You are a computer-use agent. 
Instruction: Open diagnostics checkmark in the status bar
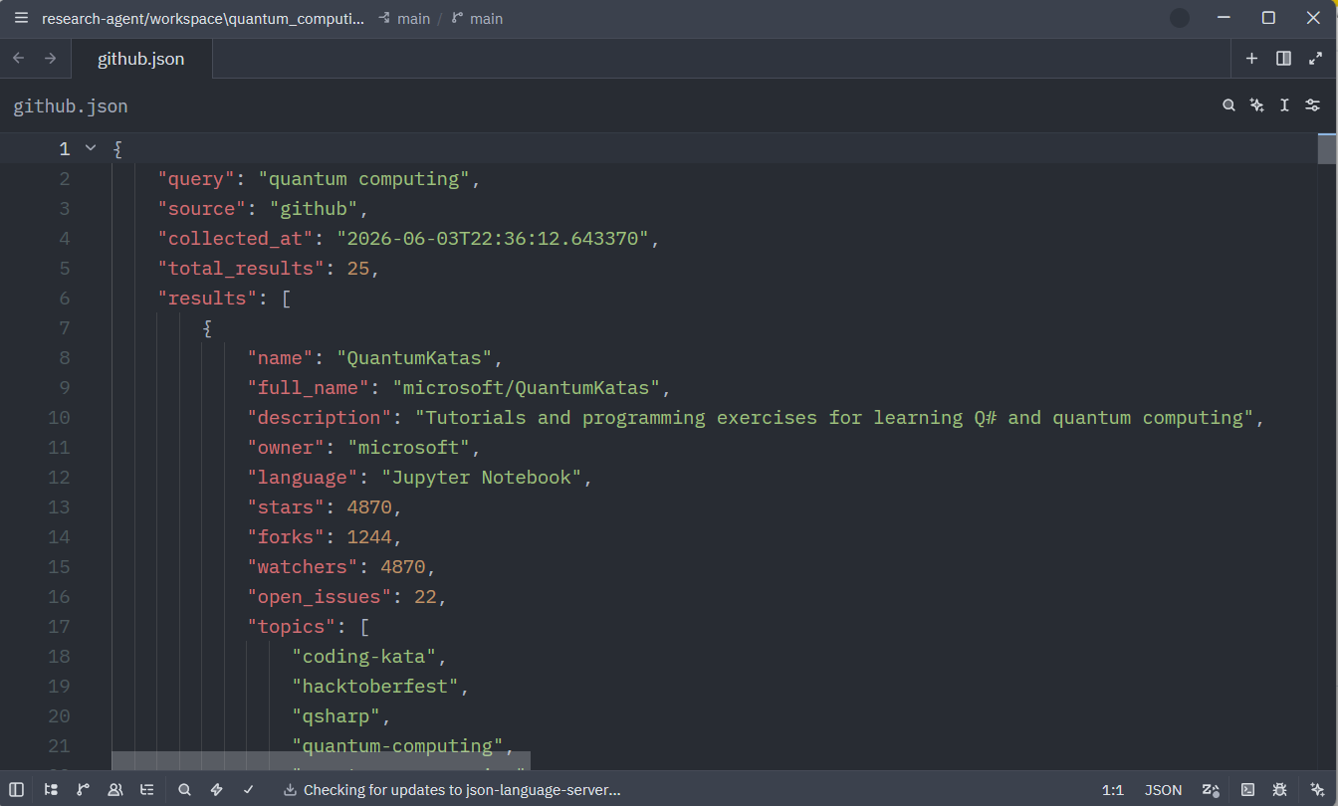(248, 790)
